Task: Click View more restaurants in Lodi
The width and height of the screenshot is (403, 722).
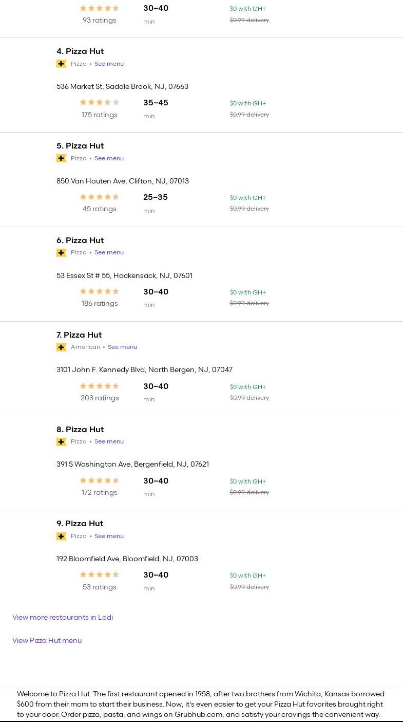Action: click(x=63, y=617)
